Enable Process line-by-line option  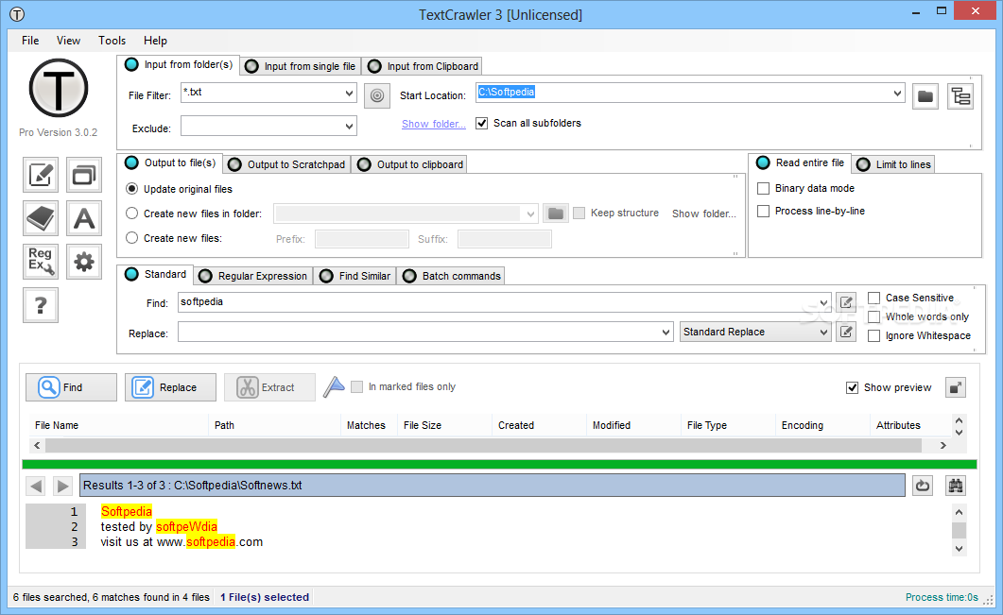pyautogui.click(x=763, y=211)
